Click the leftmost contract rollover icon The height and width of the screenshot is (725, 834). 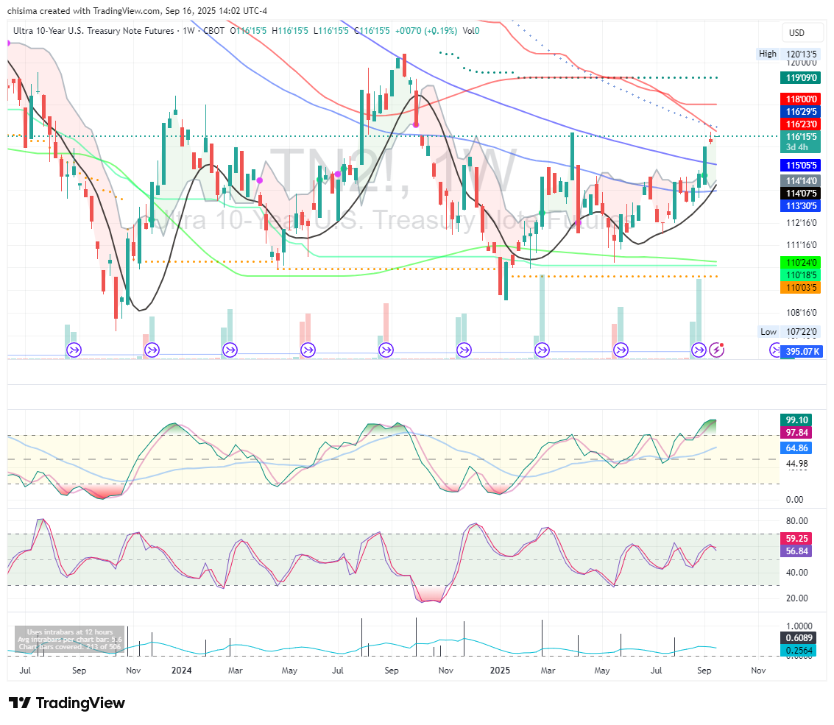click(74, 350)
